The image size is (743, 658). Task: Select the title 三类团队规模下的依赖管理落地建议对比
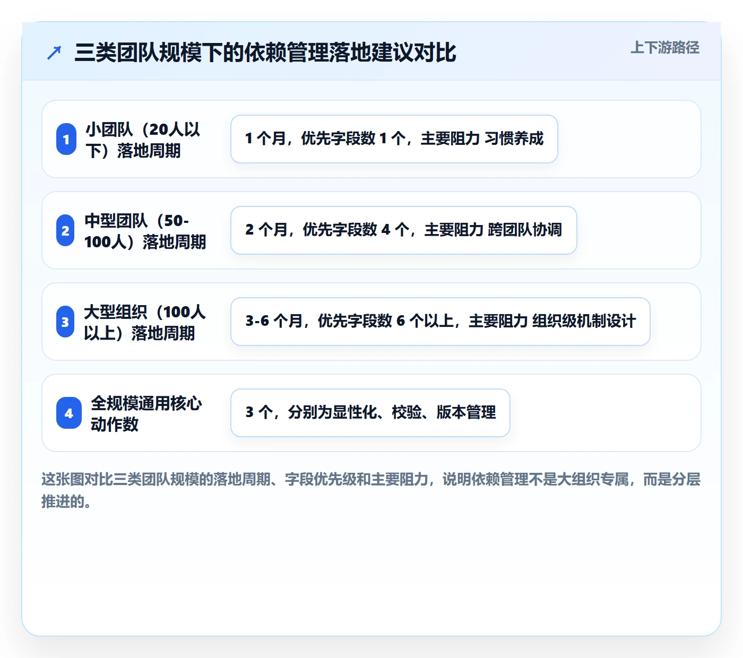tap(265, 53)
